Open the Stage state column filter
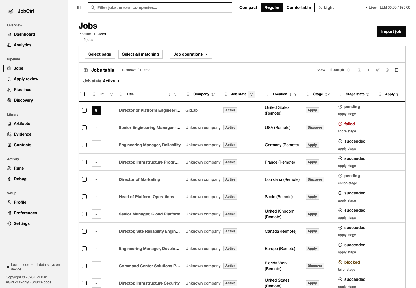This screenshot has height=288, width=416. tap(368, 94)
